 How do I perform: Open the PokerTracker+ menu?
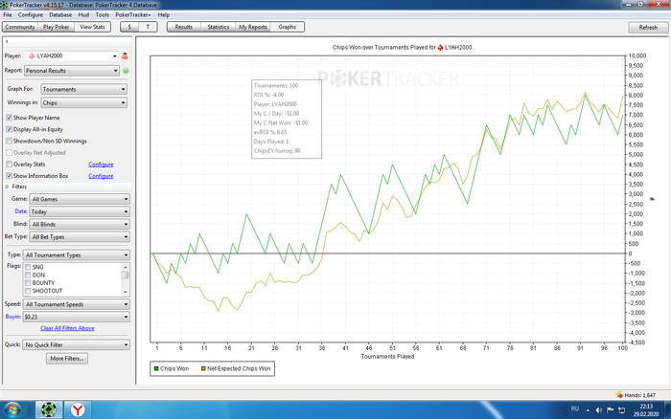pos(133,14)
